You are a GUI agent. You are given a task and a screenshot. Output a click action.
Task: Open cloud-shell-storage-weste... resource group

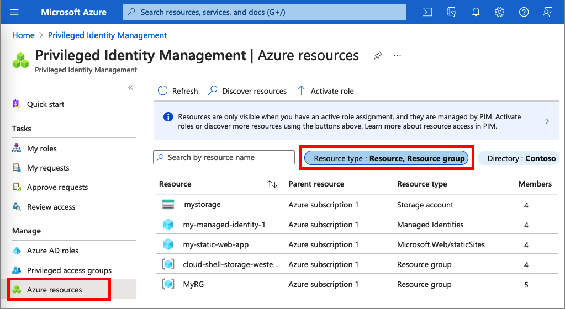coord(231,264)
